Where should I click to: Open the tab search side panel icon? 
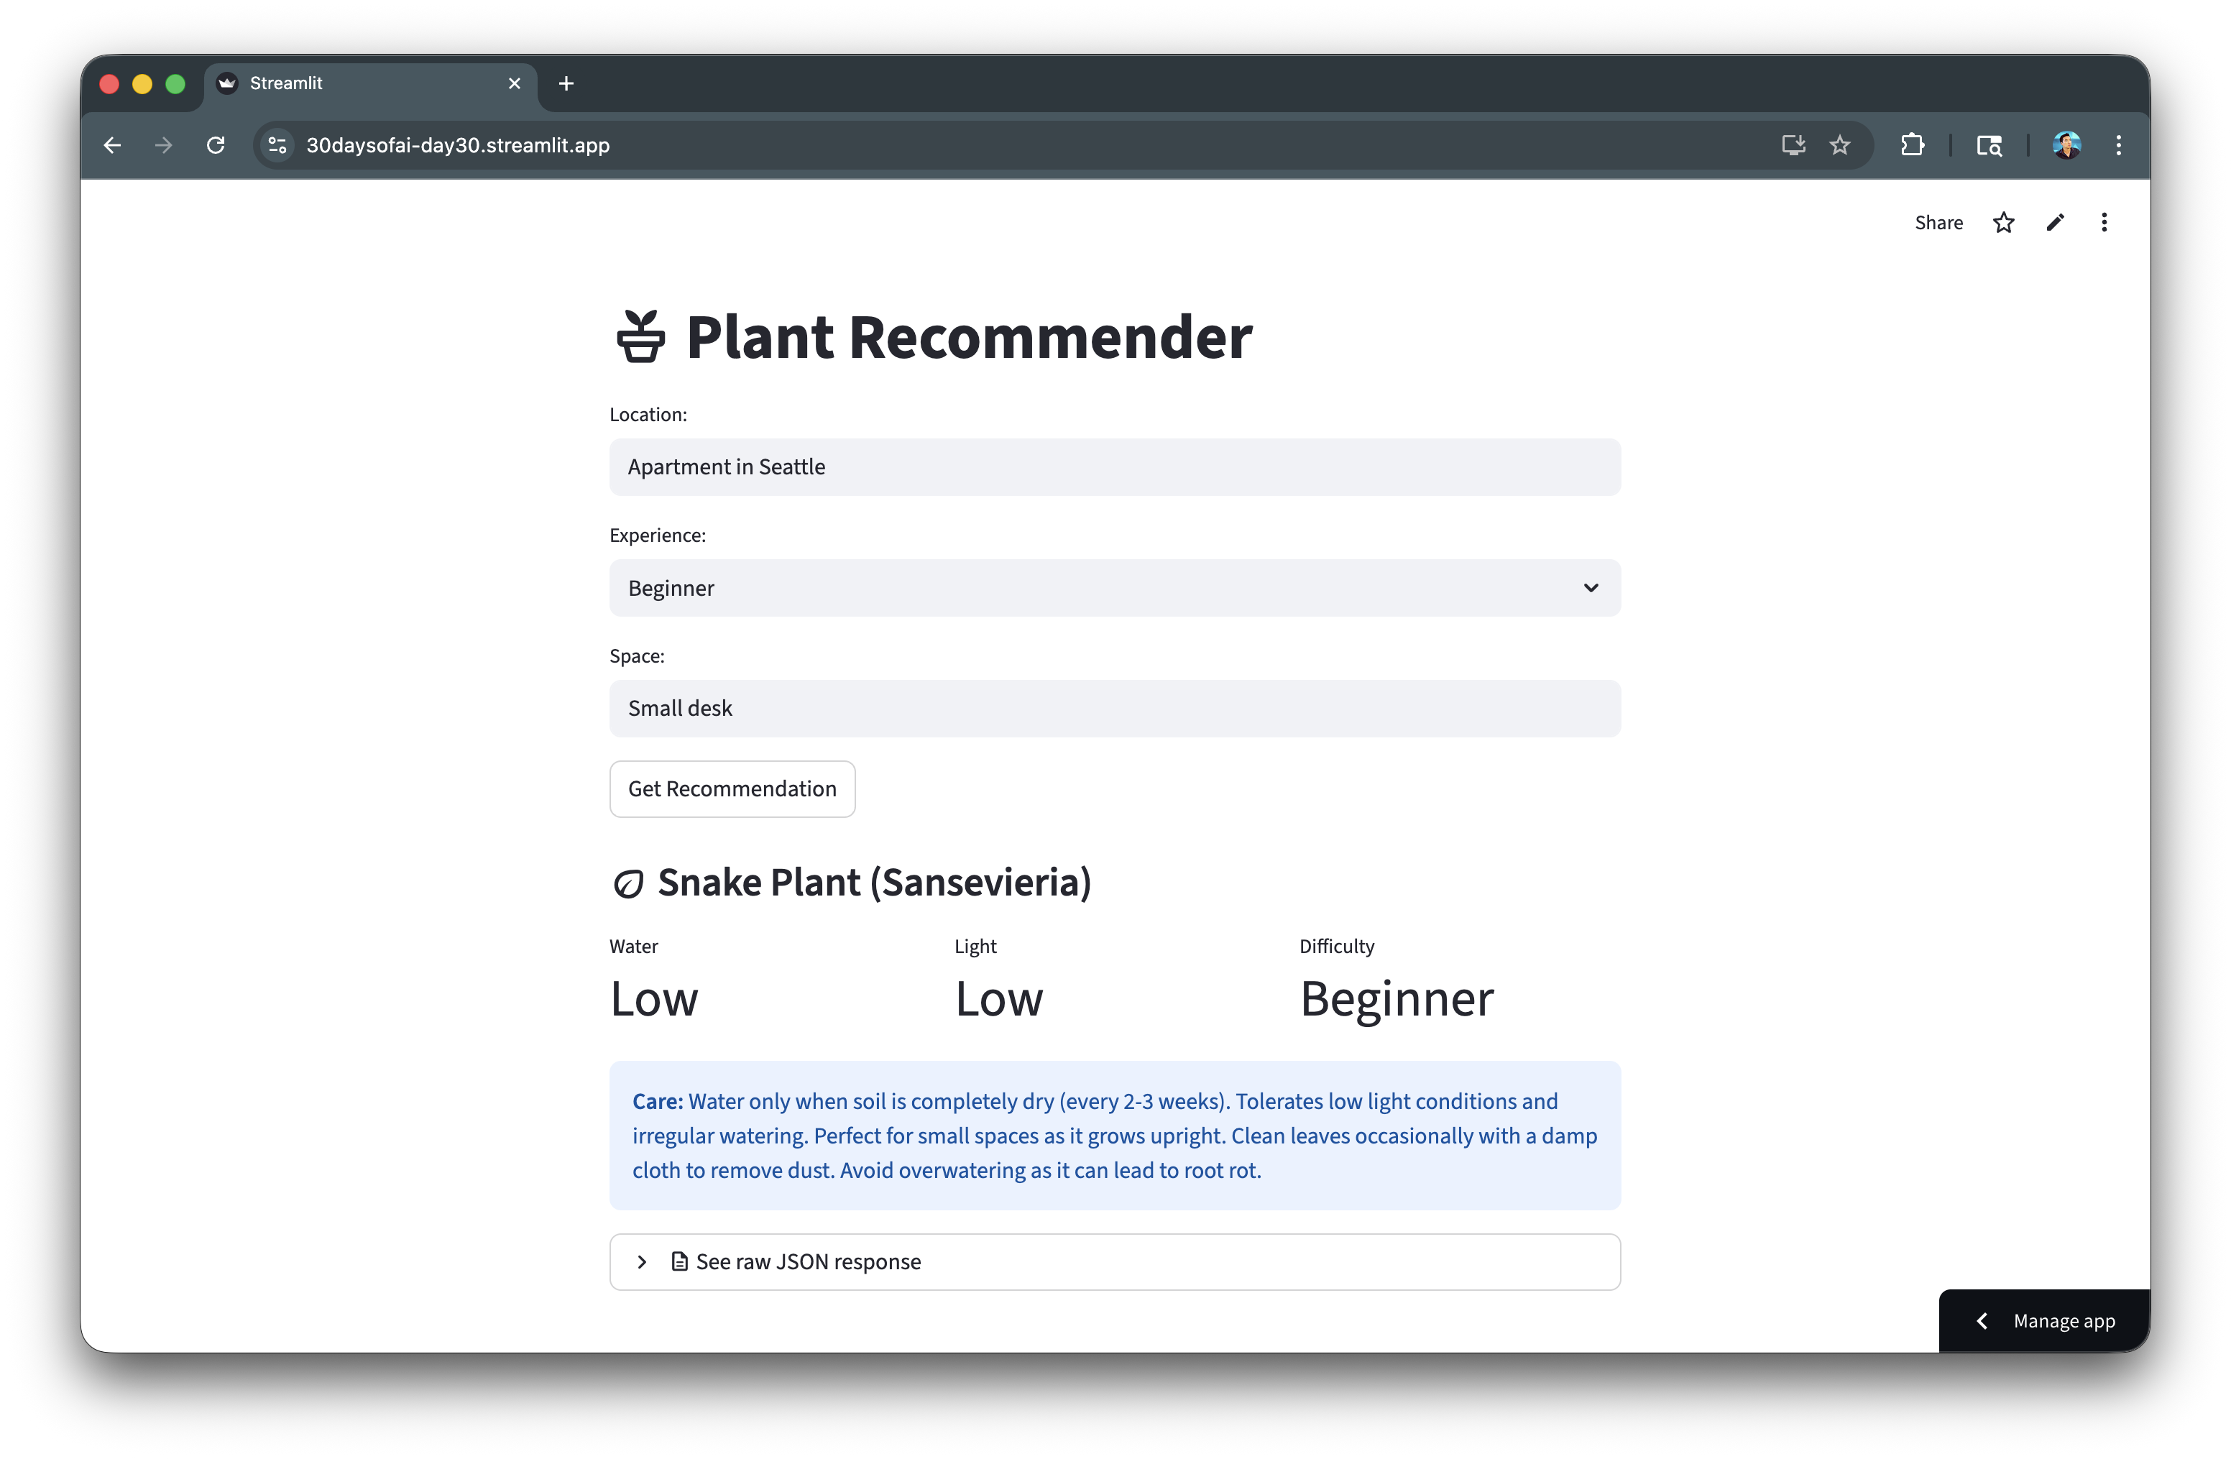pyautogui.click(x=1989, y=145)
